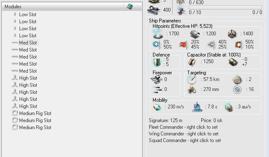
Task: Click the explosive resistance icon beside 50%
Action: pyautogui.click(x=239, y=45)
